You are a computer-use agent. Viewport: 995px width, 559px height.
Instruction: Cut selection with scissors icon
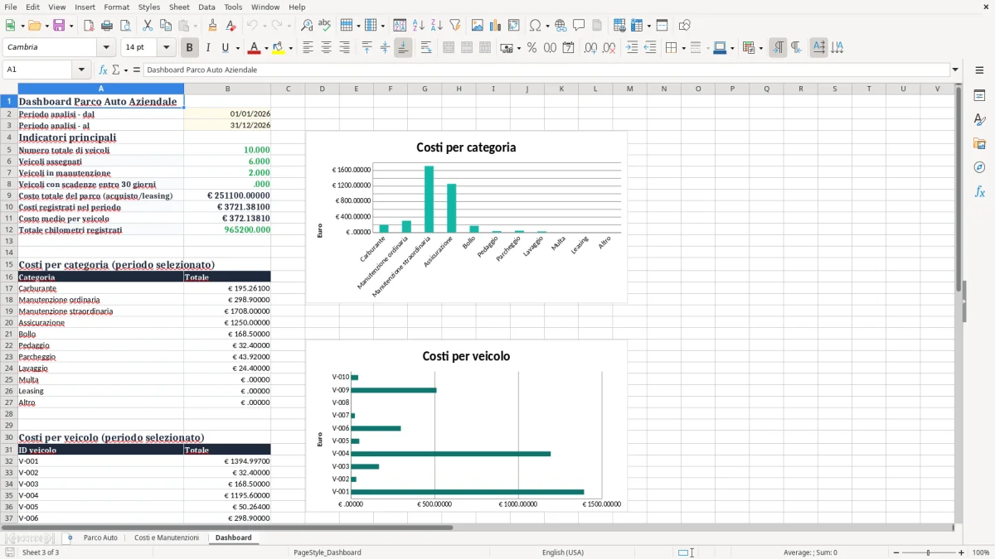tap(147, 26)
